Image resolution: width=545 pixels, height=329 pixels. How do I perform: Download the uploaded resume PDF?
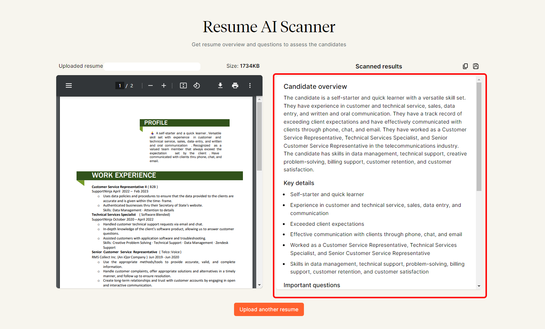tap(220, 85)
